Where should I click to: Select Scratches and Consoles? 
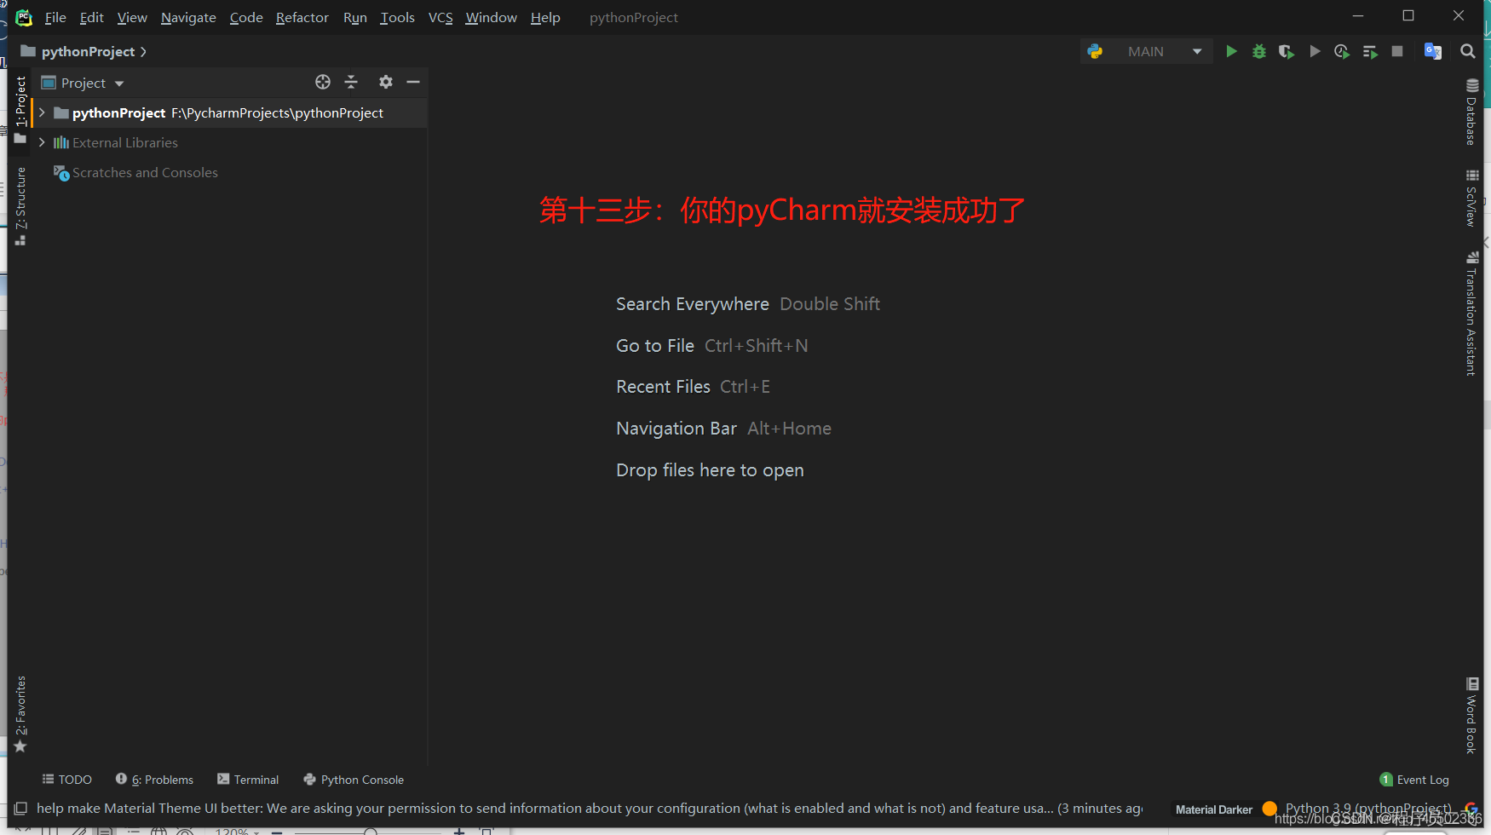tap(145, 172)
